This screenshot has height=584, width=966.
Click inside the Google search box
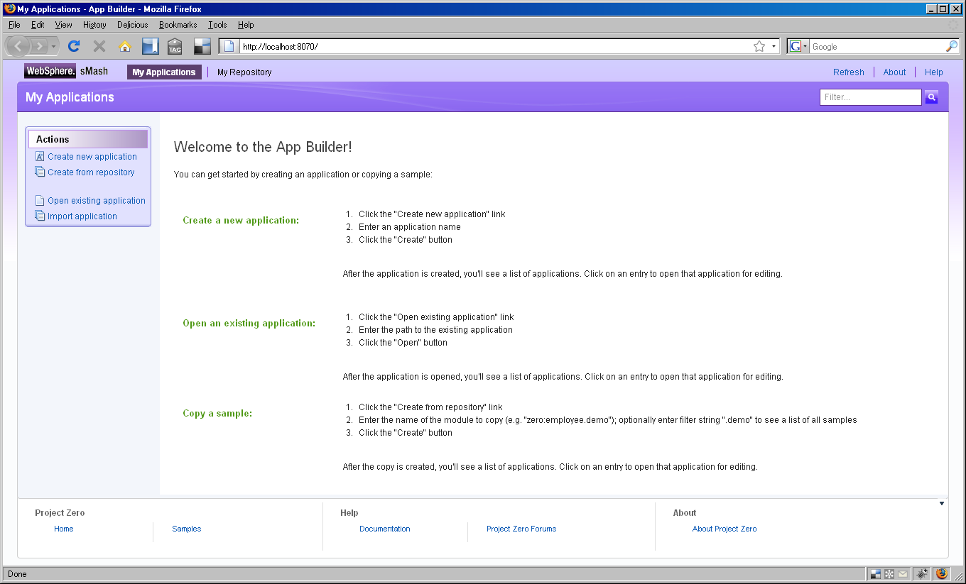click(877, 46)
